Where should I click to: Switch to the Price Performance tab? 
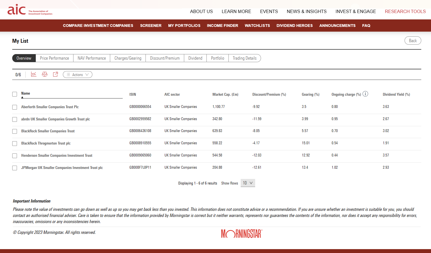tap(55, 58)
